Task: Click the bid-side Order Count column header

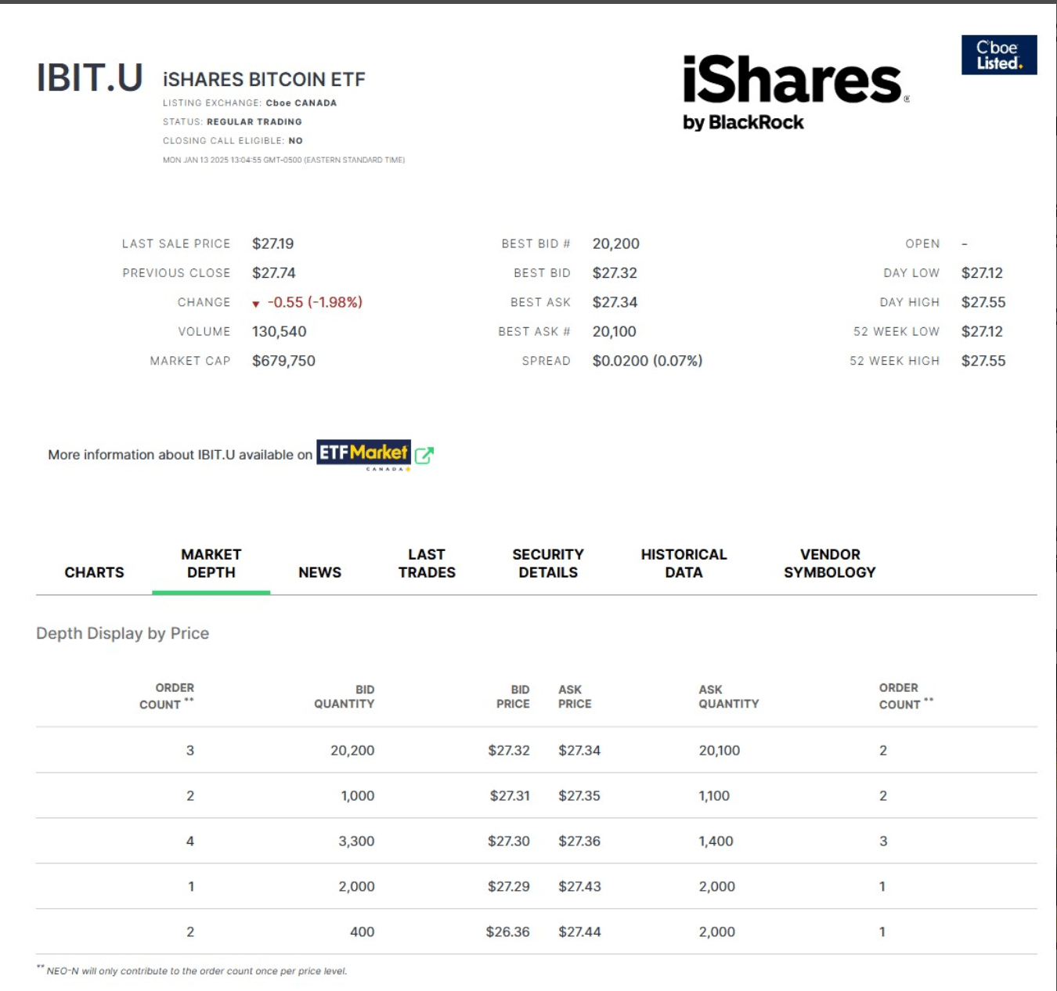Action: 167,696
